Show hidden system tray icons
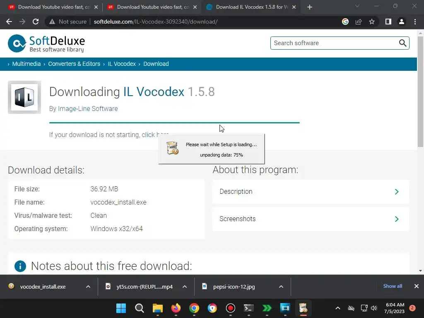Screen dimensions: 424x318 338,308
